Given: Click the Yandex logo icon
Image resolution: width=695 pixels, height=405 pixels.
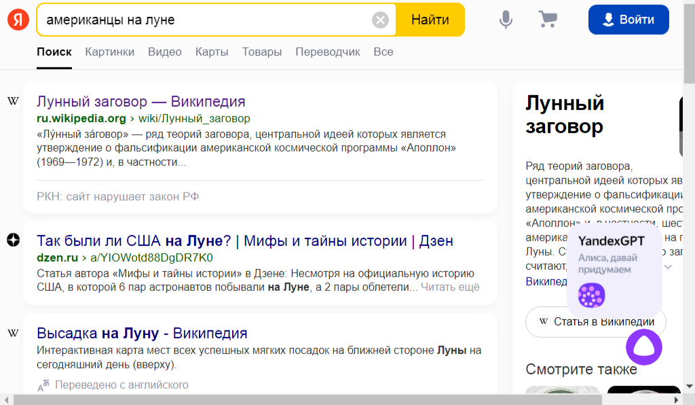Looking at the screenshot, I should pos(18,20).
